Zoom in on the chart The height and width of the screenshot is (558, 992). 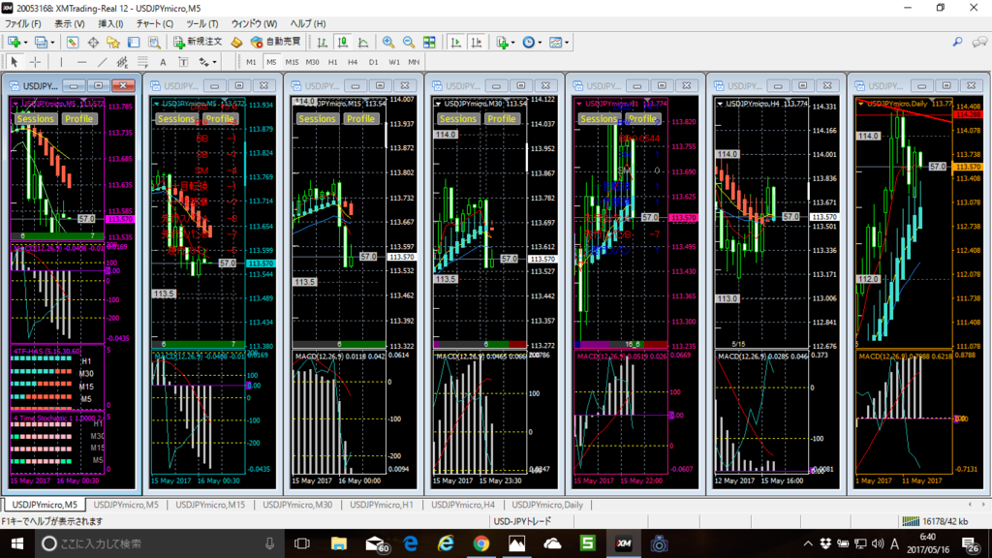pos(387,43)
